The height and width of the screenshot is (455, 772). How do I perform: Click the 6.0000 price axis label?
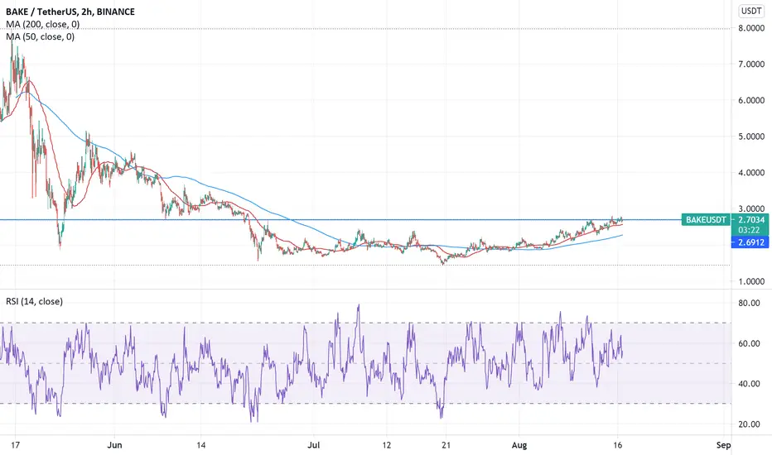pyautogui.click(x=751, y=100)
